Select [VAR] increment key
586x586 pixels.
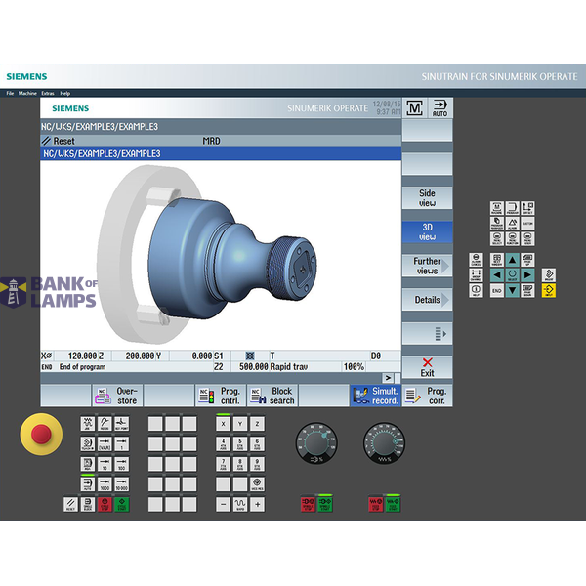(105, 443)
